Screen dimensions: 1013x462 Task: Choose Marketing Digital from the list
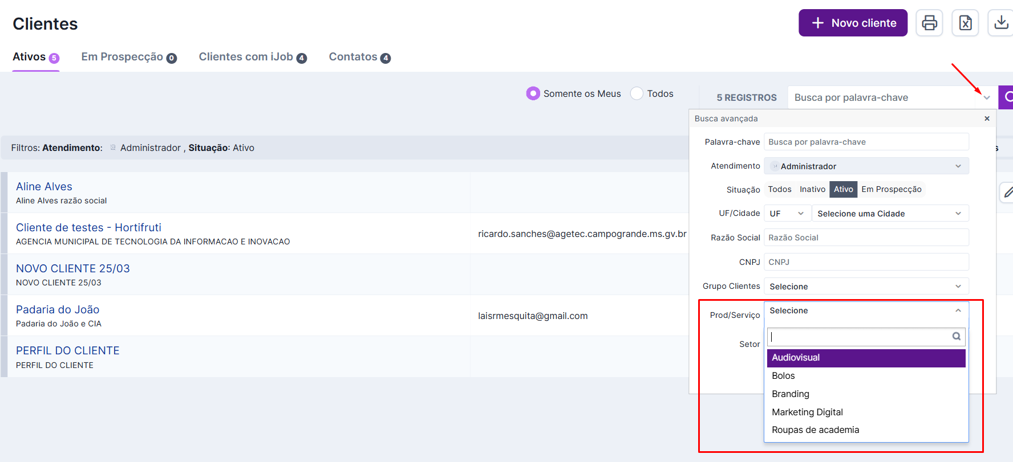click(807, 412)
